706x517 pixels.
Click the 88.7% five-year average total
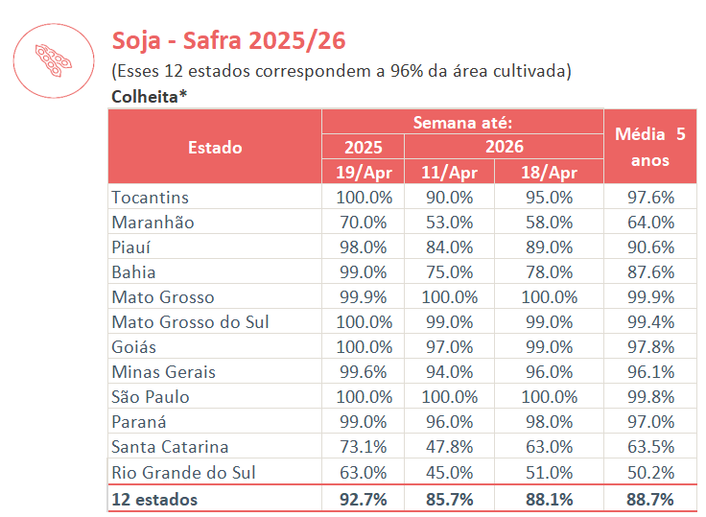650,499
